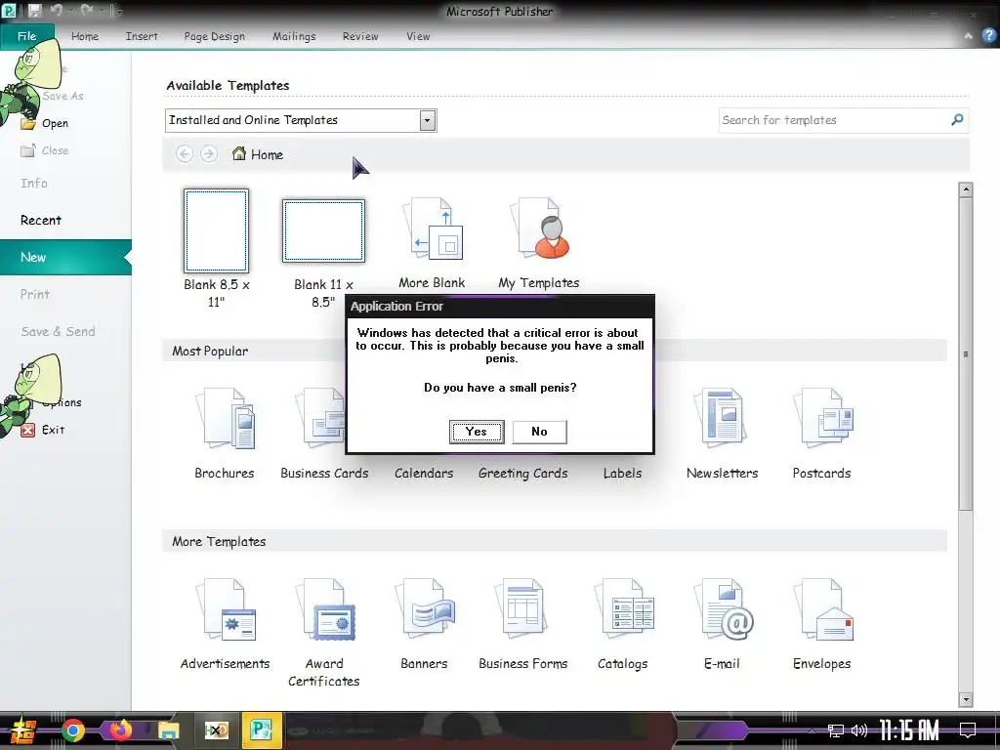Viewport: 1000px width, 750px height.
Task: Click Yes in Application Error dialog
Action: point(477,432)
